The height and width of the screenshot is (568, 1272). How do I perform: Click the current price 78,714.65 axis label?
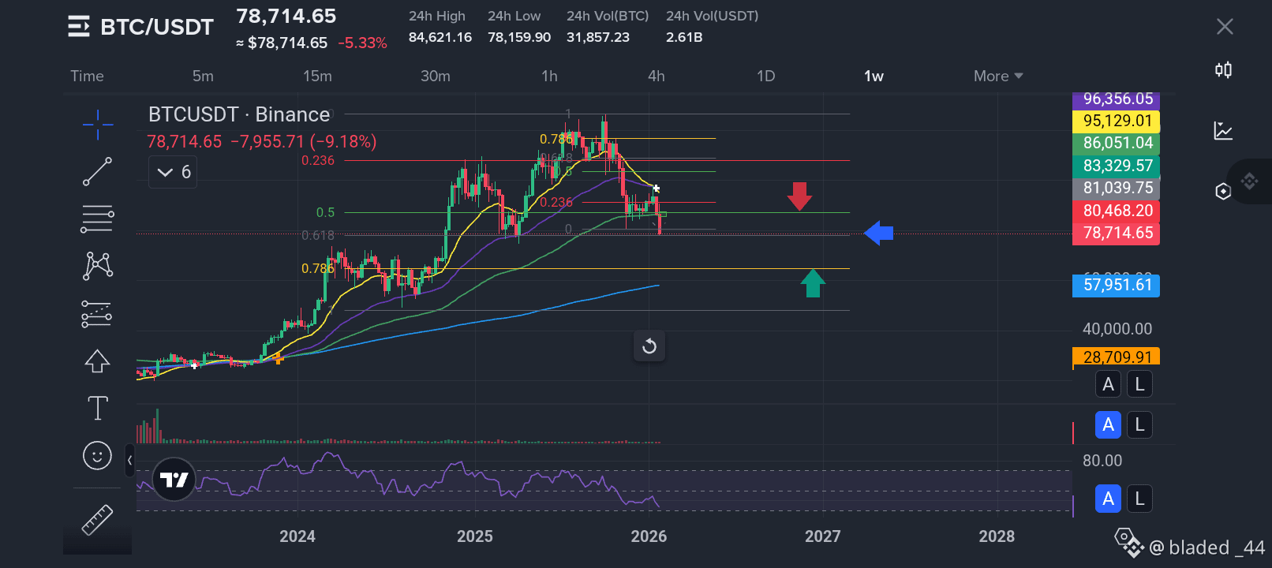pyautogui.click(x=1116, y=233)
